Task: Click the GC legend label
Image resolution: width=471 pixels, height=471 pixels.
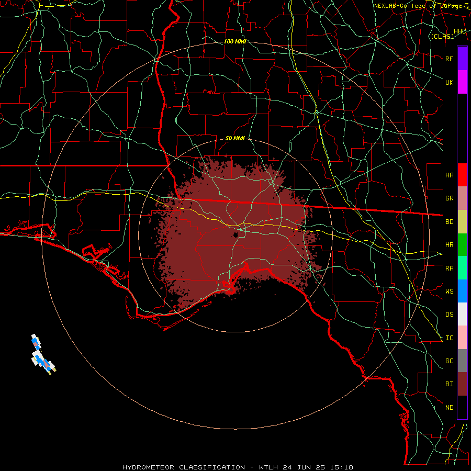Action: (449, 361)
